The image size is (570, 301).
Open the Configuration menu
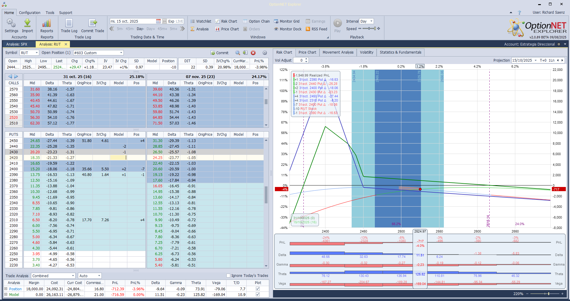[29, 13]
